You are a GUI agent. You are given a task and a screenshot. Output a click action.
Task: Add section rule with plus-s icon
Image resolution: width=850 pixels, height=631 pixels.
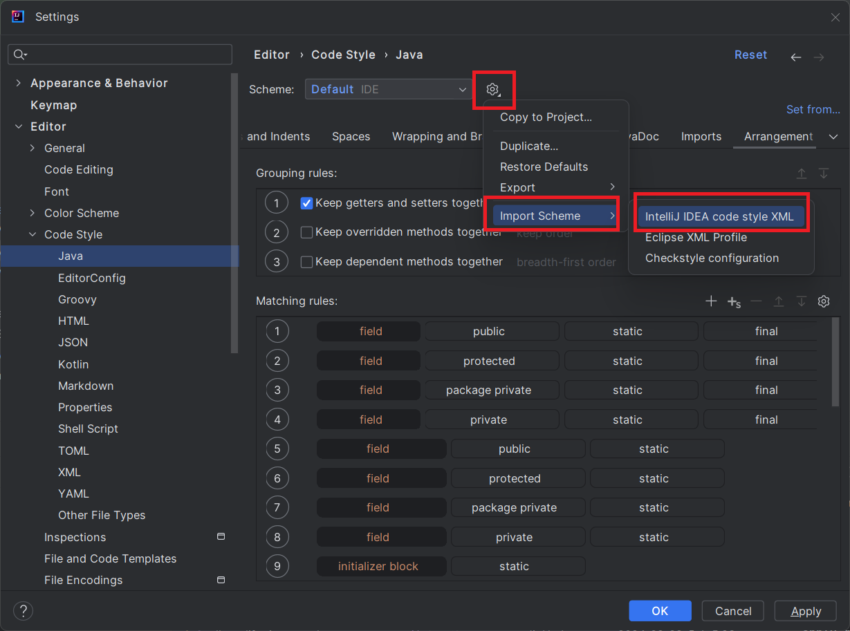(x=734, y=302)
